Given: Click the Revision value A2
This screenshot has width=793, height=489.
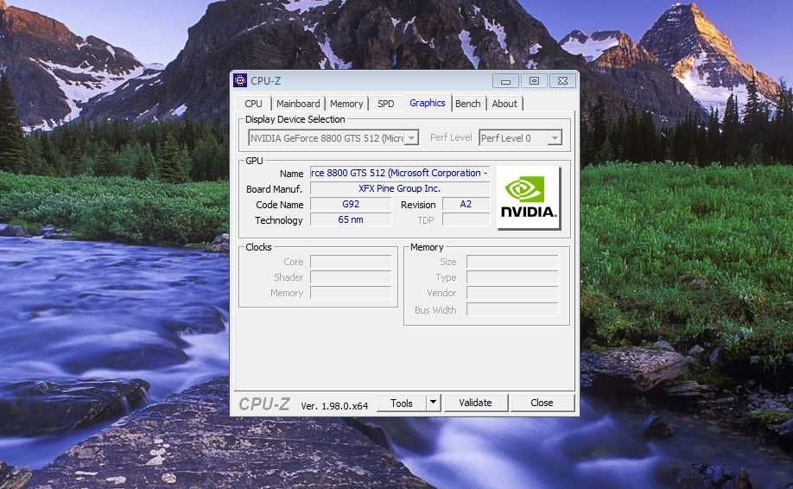Looking at the screenshot, I should 466,204.
